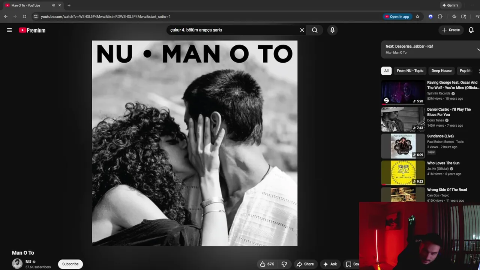The image size is (480, 270).
Task: Clear the search box with X
Action: click(x=302, y=30)
